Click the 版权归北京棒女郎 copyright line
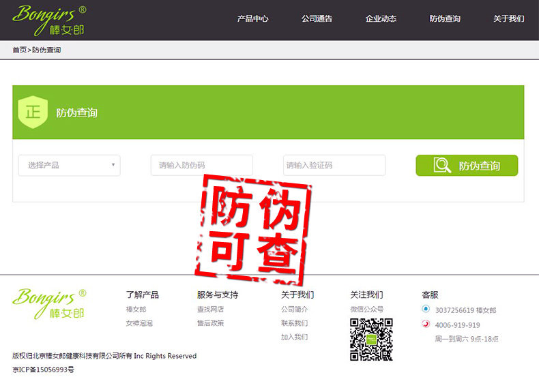Image resolution: width=539 pixels, height=390 pixels. coord(104,356)
